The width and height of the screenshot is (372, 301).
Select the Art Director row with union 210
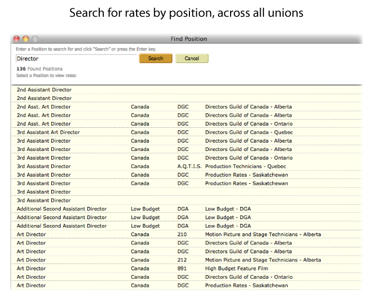pos(187,234)
